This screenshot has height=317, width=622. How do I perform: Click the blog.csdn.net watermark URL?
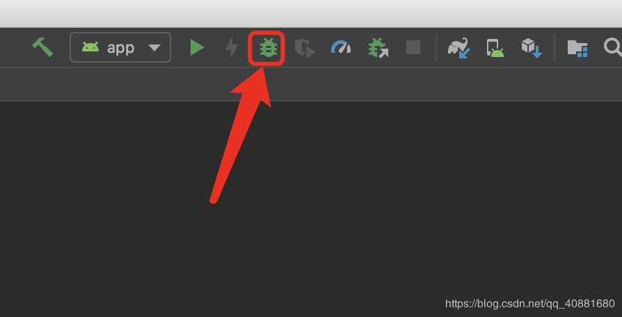click(x=529, y=304)
